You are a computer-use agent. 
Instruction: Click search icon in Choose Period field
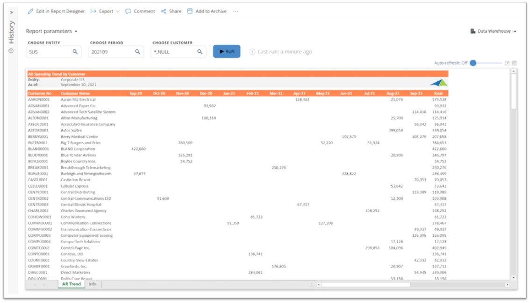click(x=137, y=52)
